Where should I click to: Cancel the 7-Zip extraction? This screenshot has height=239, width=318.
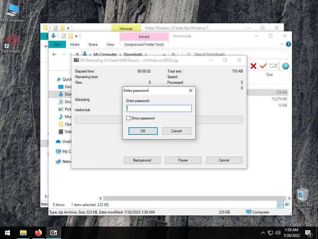click(x=224, y=160)
